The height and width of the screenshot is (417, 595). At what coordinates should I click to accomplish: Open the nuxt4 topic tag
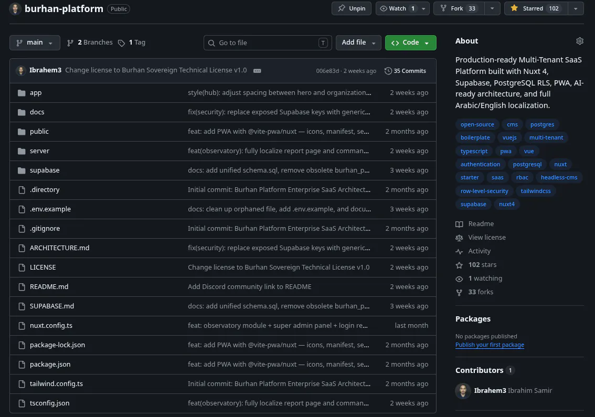pyautogui.click(x=506, y=205)
